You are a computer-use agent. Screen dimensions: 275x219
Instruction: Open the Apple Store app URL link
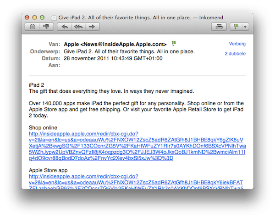[136, 182]
